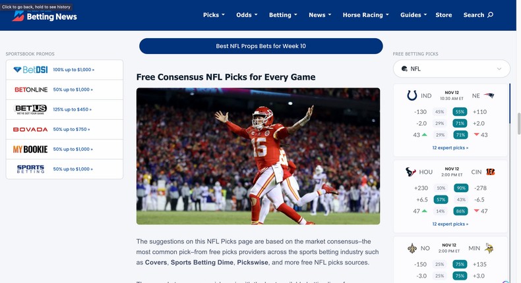Open 12 expert picks for IND vs NE

(x=450, y=147)
